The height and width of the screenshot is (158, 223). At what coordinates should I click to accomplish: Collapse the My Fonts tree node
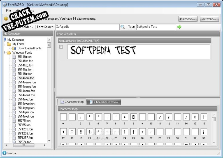coord(5,44)
